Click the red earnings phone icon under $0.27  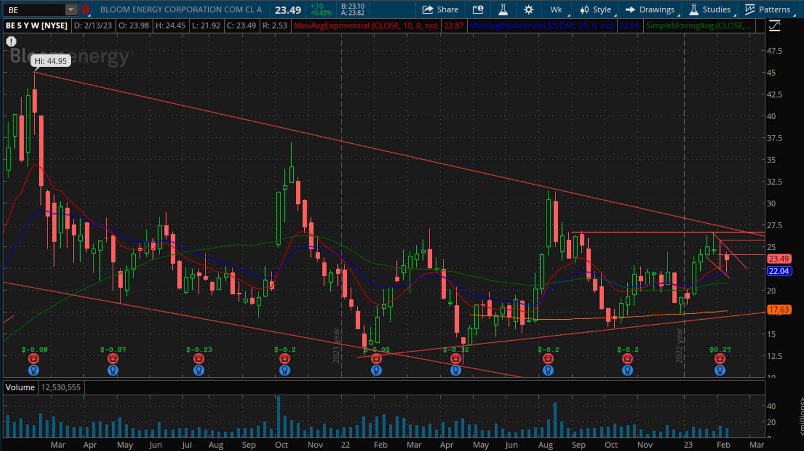[x=720, y=359]
